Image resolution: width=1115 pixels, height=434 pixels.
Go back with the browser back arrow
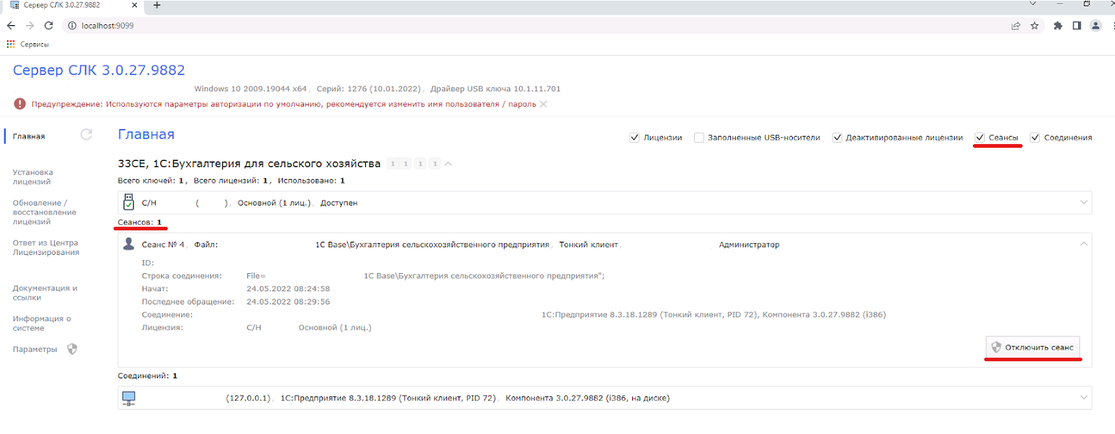point(11,26)
